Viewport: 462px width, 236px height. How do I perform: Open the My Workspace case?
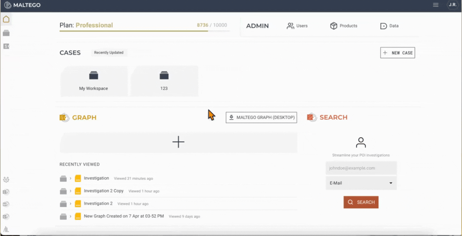click(x=93, y=81)
